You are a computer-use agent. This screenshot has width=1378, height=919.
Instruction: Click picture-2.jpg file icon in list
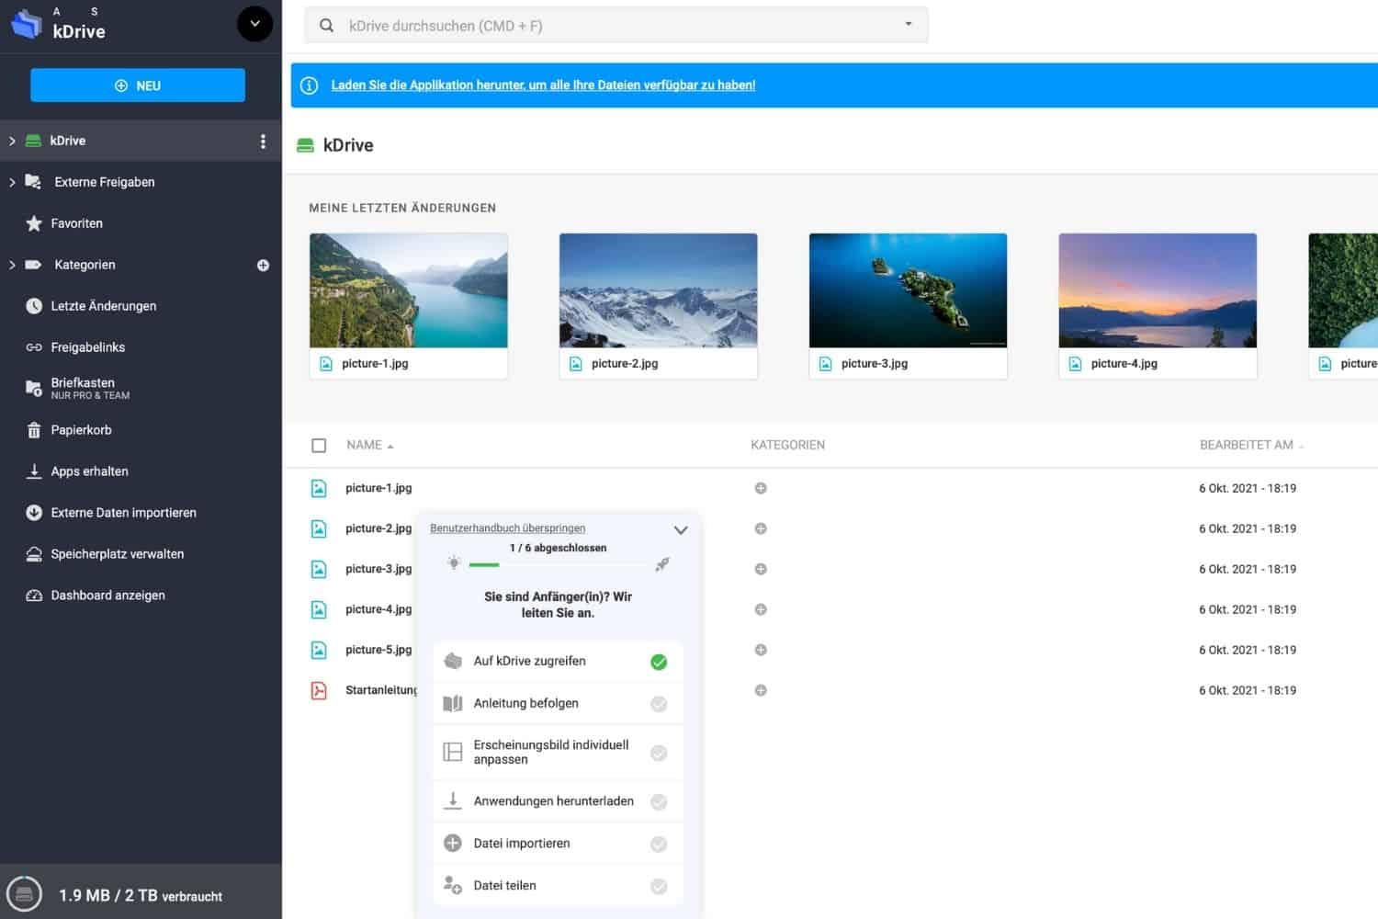pyautogui.click(x=319, y=528)
